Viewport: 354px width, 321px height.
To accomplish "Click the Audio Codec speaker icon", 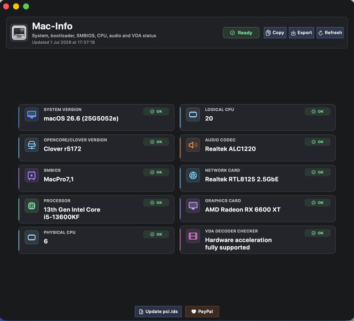I will pyautogui.click(x=193, y=145).
